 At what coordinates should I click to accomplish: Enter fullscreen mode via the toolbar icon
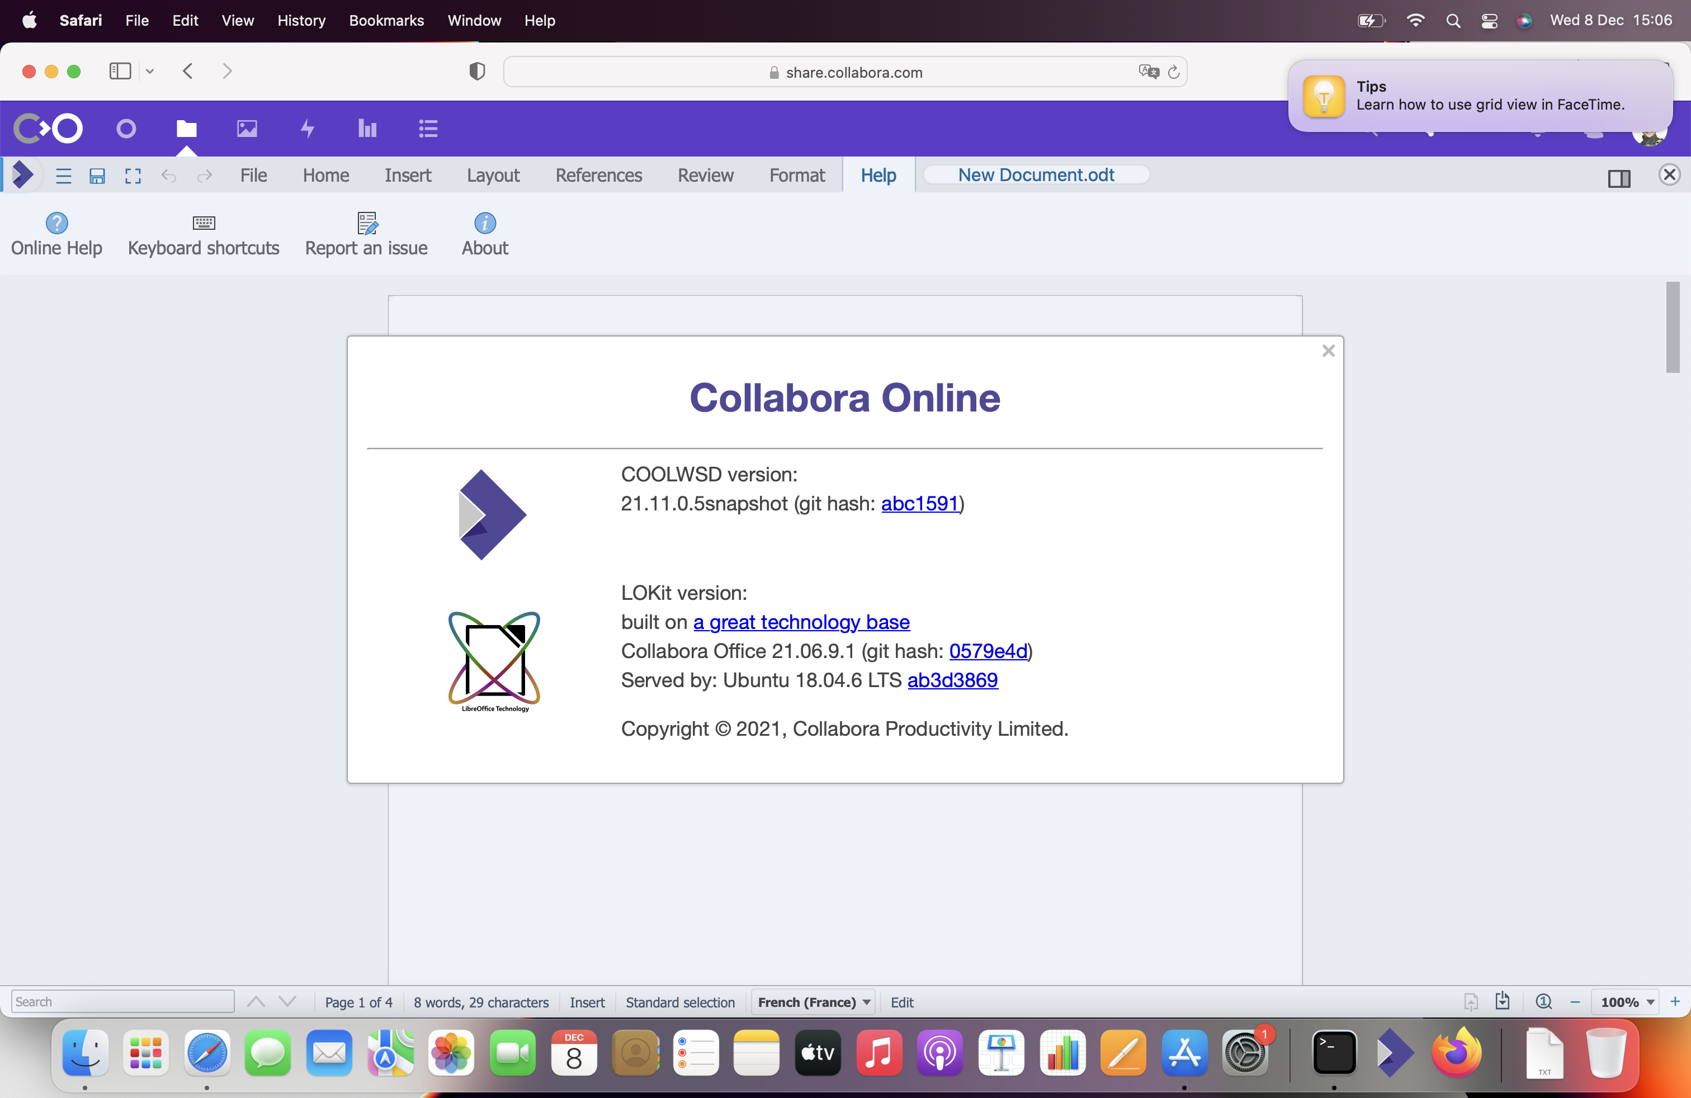pyautogui.click(x=133, y=176)
